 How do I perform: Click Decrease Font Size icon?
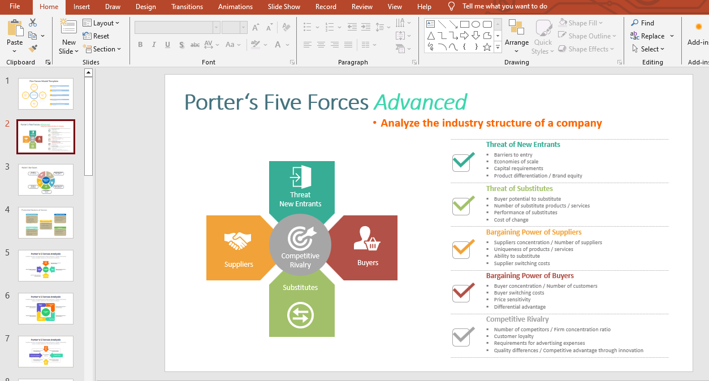(269, 27)
